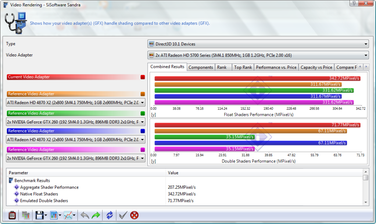376x224 pixels.
Task: Click the benchmark engine icon in bottom toolbar
Action: pos(12,215)
